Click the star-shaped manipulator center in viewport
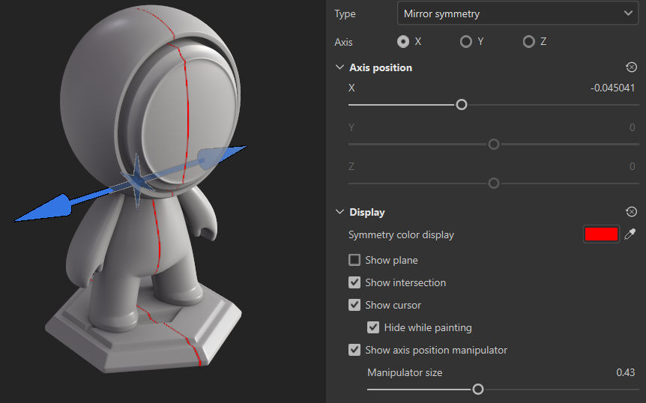This screenshot has height=403, width=646. [x=137, y=181]
